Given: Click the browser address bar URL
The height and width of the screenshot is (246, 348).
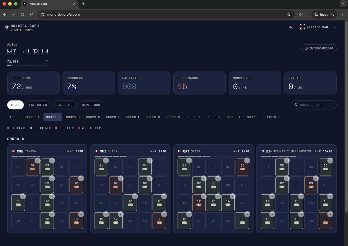Looking at the screenshot, I should coord(64,14).
